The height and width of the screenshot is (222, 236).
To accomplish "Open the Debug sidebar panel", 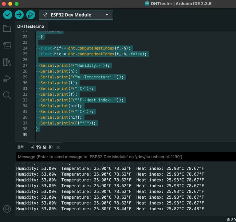I will click(7, 79).
